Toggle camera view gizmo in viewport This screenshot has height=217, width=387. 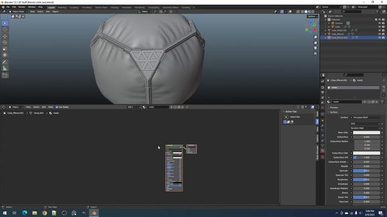click(315, 48)
